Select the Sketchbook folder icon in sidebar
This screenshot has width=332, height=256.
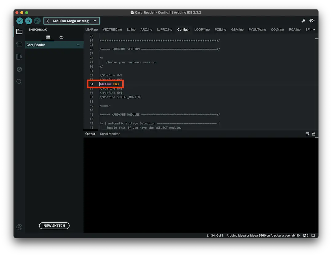click(x=19, y=32)
